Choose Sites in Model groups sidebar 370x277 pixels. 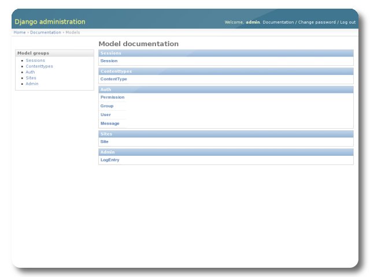[x=31, y=78]
